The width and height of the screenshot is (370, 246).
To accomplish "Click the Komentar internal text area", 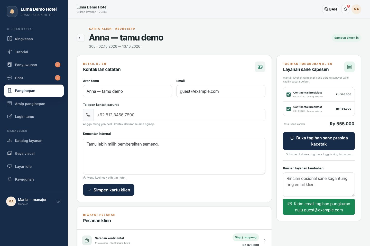I will (174, 156).
